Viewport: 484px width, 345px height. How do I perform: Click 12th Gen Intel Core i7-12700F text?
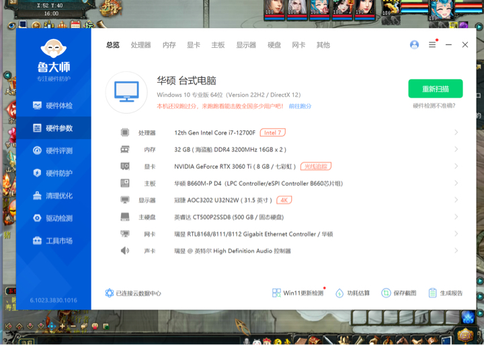[215, 132]
